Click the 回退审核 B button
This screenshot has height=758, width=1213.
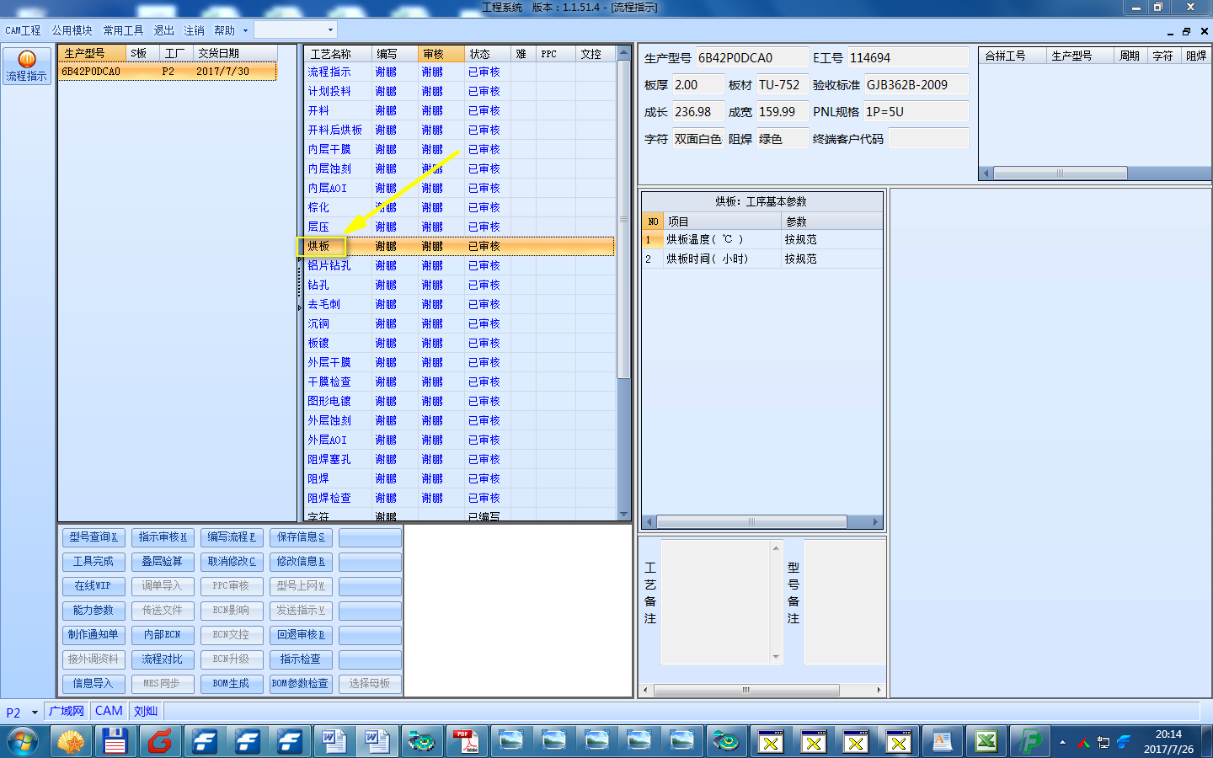[301, 635]
